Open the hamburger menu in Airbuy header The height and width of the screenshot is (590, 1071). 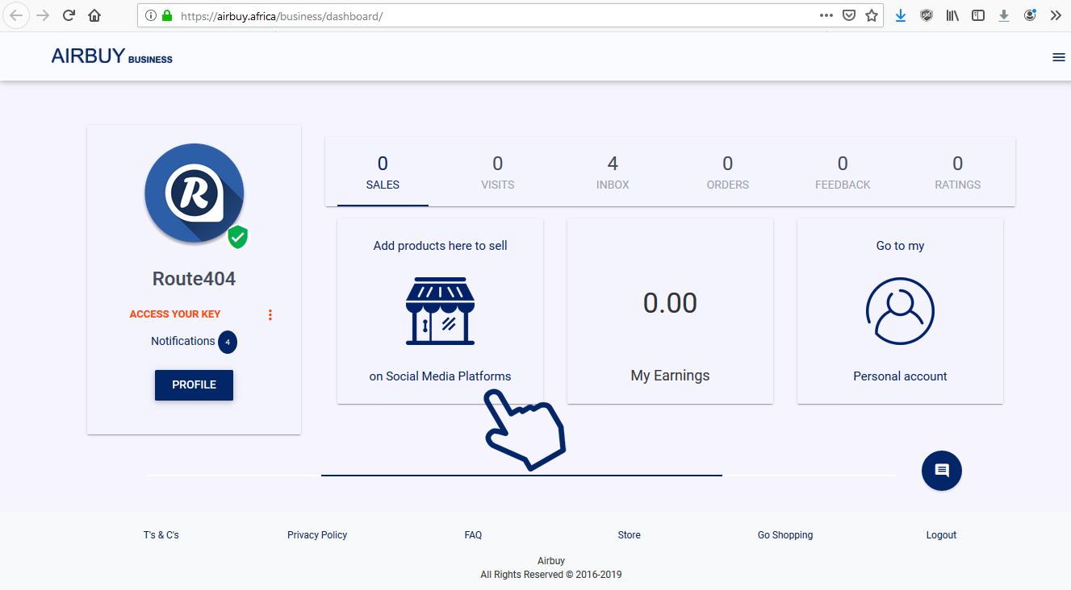pyautogui.click(x=1058, y=57)
